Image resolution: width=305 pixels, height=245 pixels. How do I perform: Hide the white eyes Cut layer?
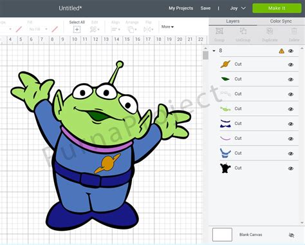click(291, 94)
